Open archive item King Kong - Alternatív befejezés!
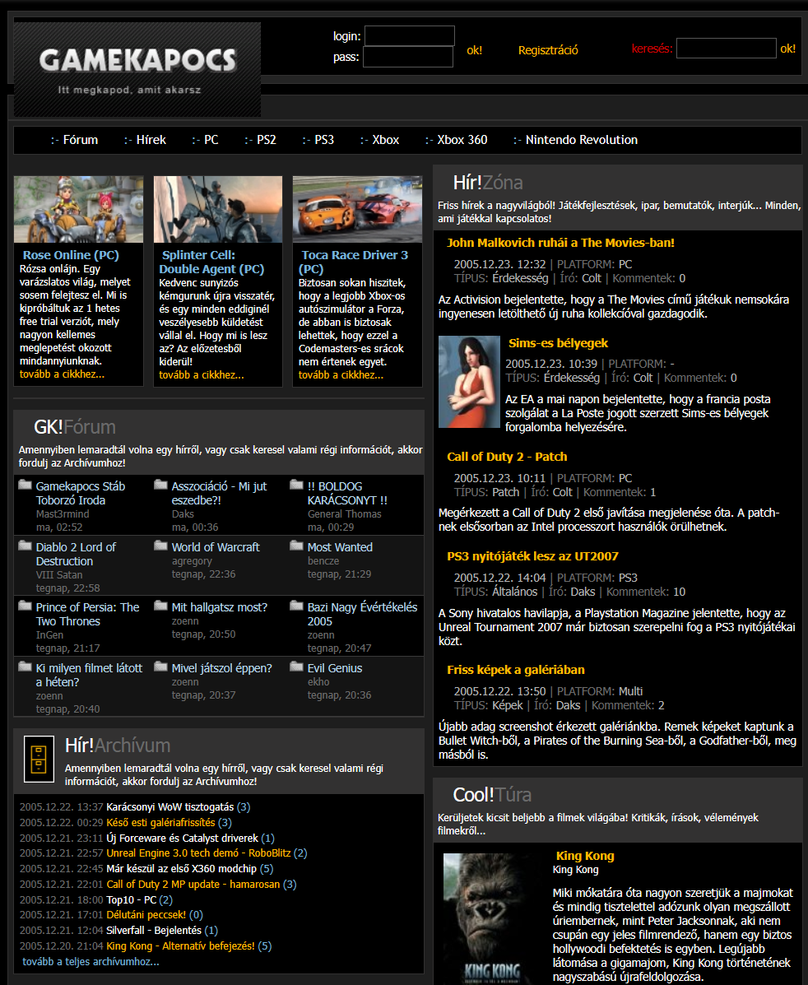Image resolution: width=808 pixels, height=985 pixels. tap(180, 946)
